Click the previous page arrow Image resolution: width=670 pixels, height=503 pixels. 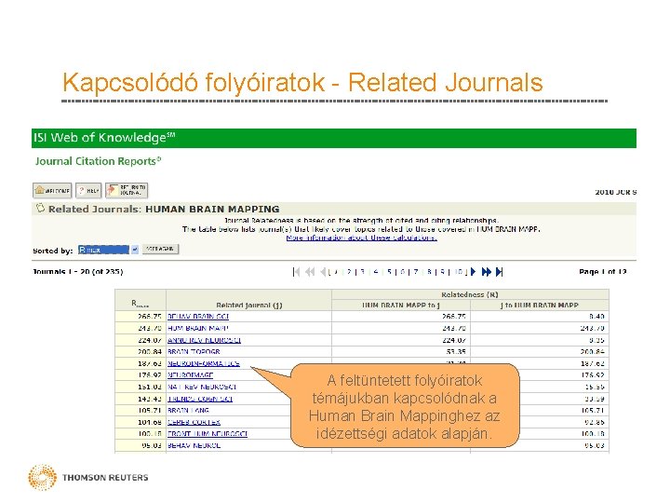pos(324,272)
